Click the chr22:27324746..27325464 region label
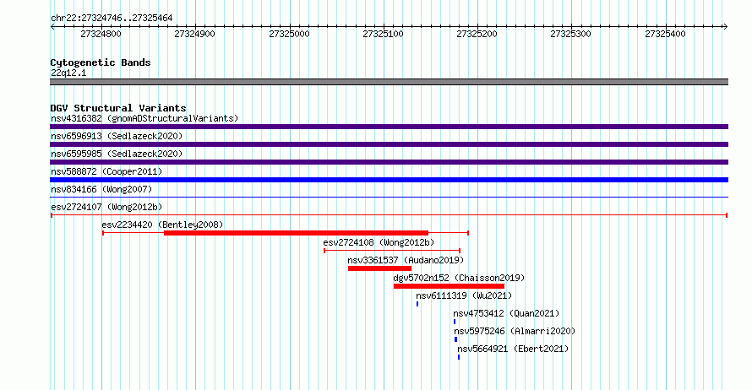This screenshot has height=390, width=752. coord(112,18)
